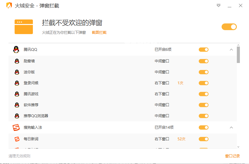Open the 窗口记录 link
The height and width of the screenshot is (164, 249).
(x=233, y=156)
